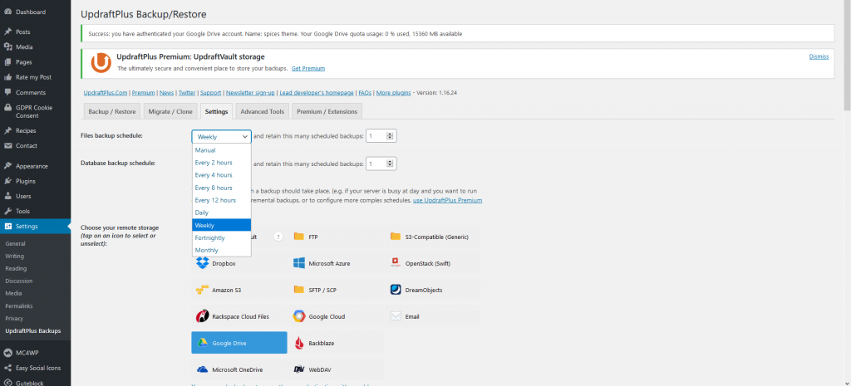Choose Daily schedule option
This screenshot has height=386, width=851.
tap(221, 213)
